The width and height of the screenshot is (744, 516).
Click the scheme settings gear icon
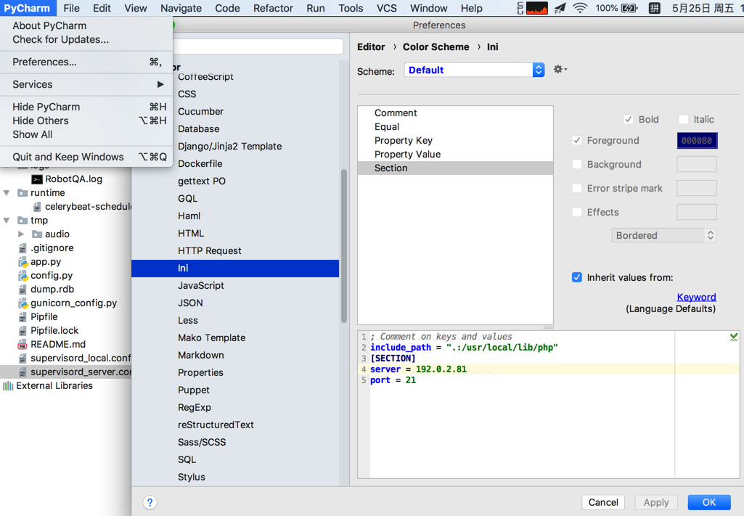pos(560,70)
